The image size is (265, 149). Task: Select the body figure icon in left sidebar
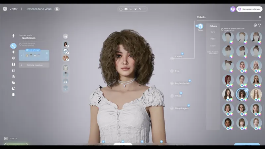[13, 36]
